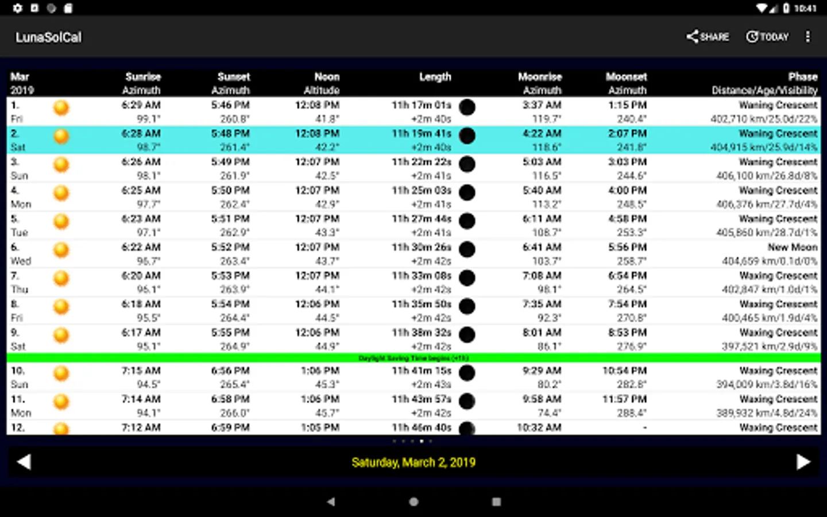Click moonrise time 10:32 AM on March 12
Screen dimensions: 827x517
click(x=539, y=427)
